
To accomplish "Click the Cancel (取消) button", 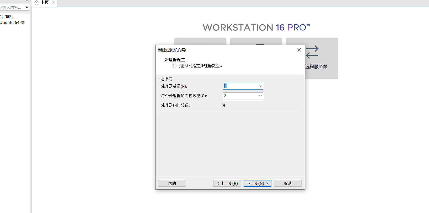I will coord(288,183).
